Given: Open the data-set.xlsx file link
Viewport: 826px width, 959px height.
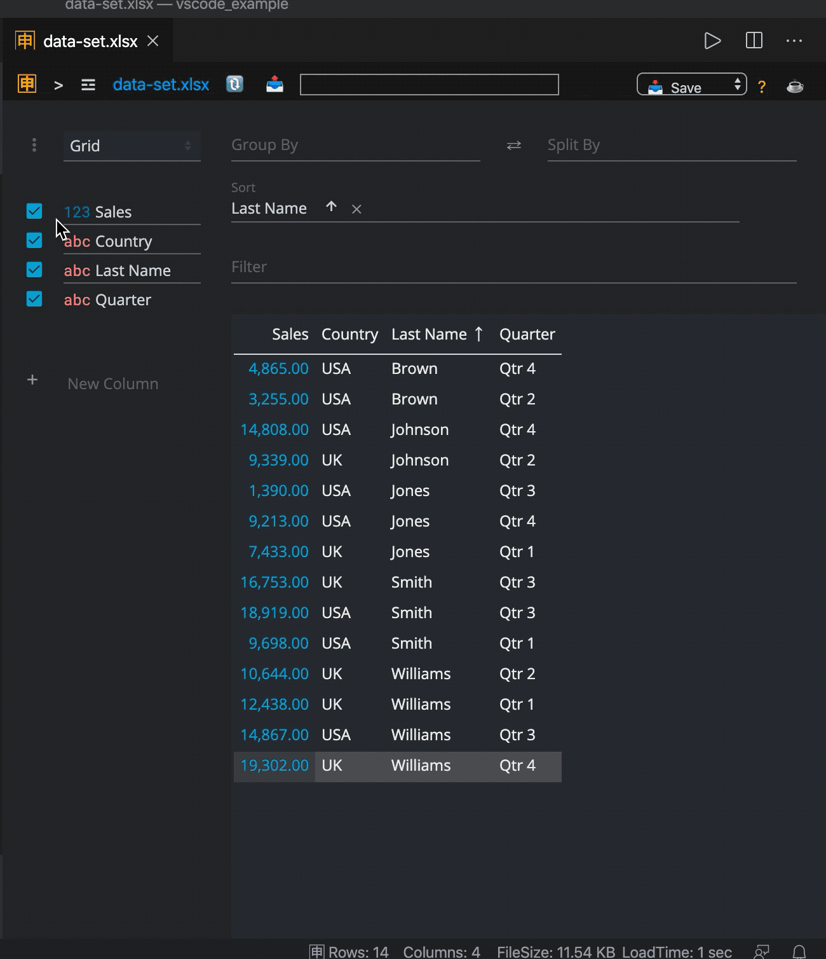Looking at the screenshot, I should point(161,85).
